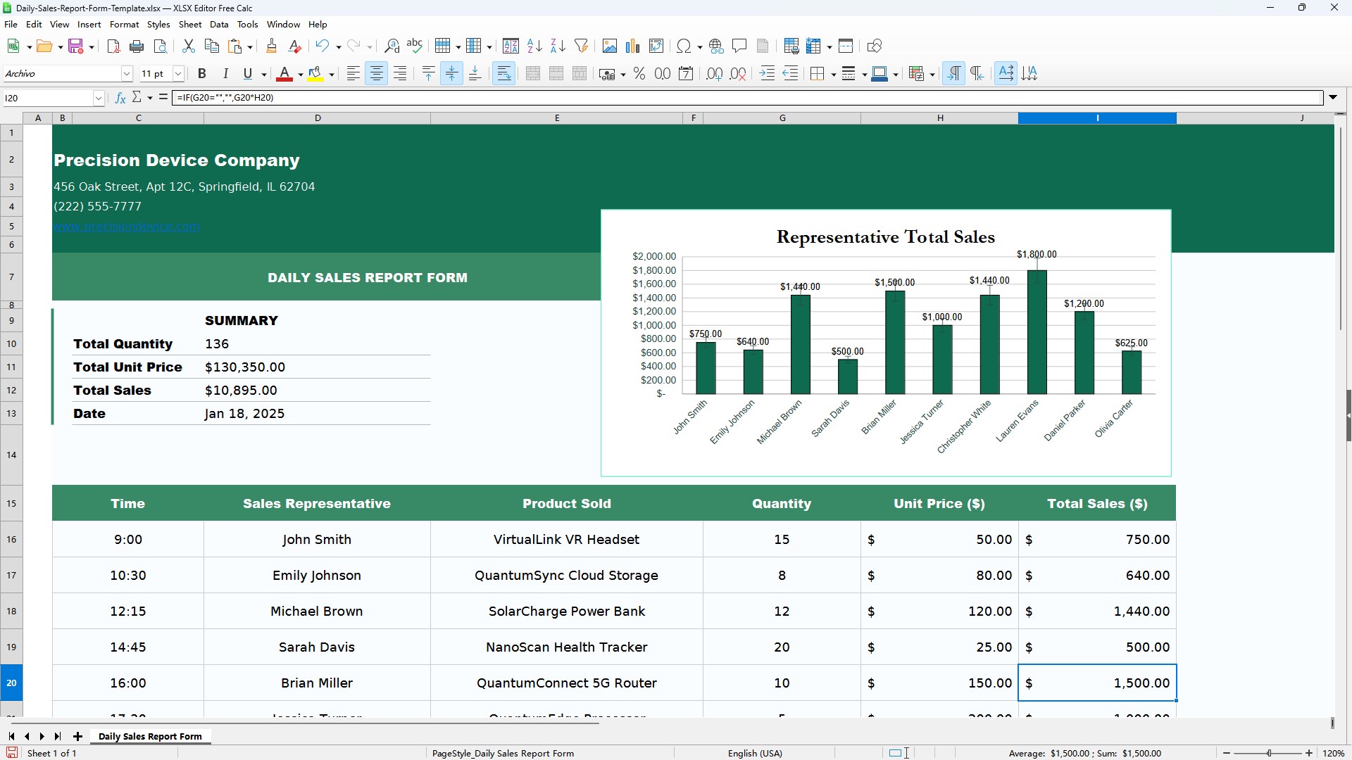
Task: Click the Print icon
Action: 137,46
